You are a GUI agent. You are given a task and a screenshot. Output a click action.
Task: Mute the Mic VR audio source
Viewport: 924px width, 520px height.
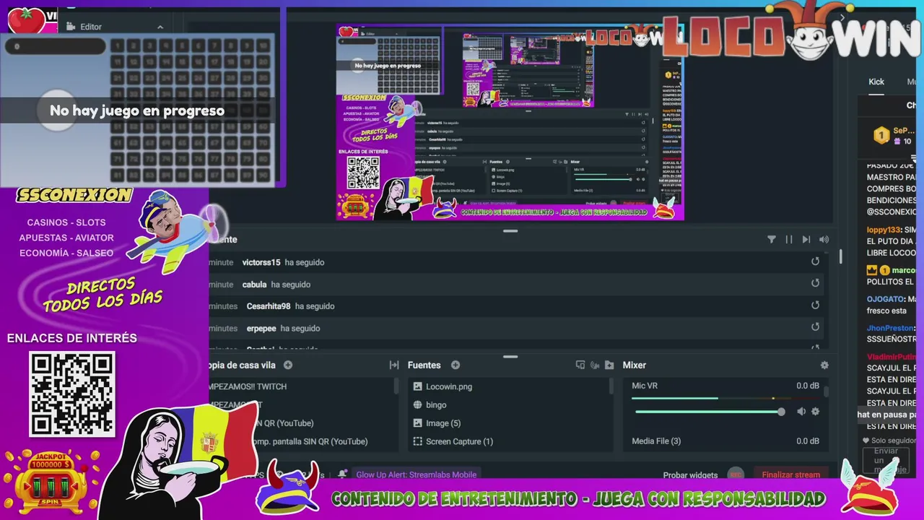pyautogui.click(x=801, y=412)
